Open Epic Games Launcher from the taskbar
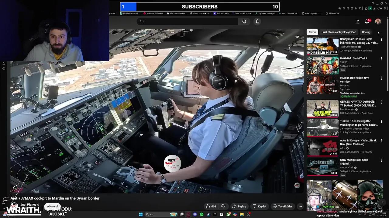389x218 pixels. (215, 214)
